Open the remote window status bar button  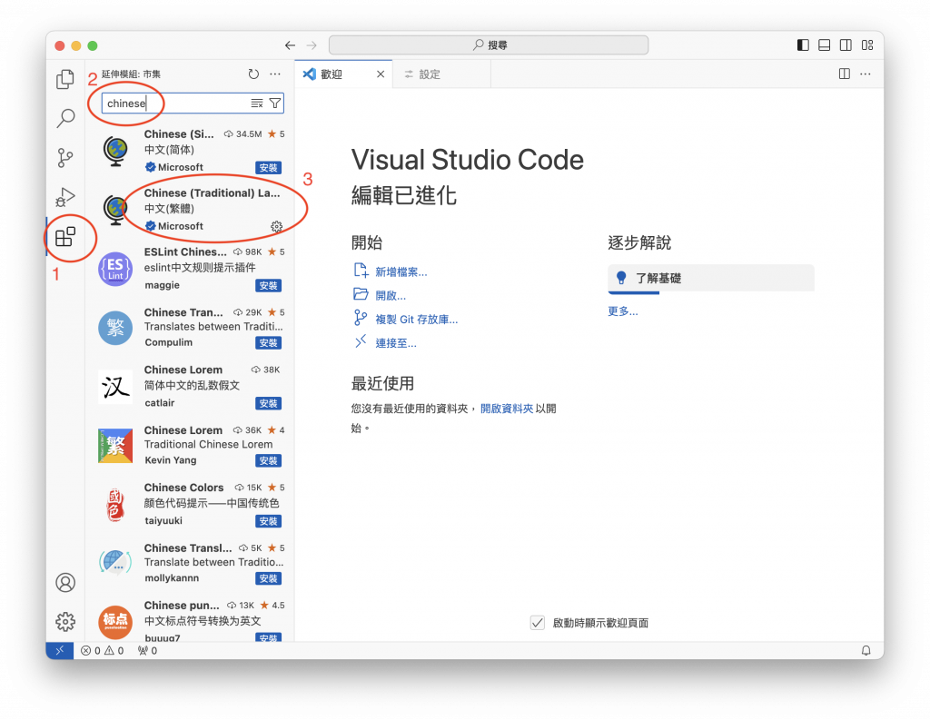tap(60, 651)
